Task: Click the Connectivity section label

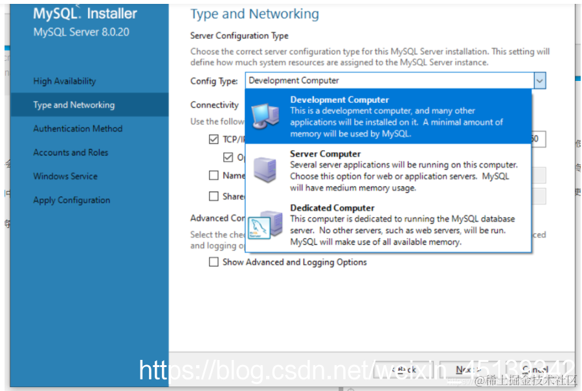Action: click(x=214, y=105)
